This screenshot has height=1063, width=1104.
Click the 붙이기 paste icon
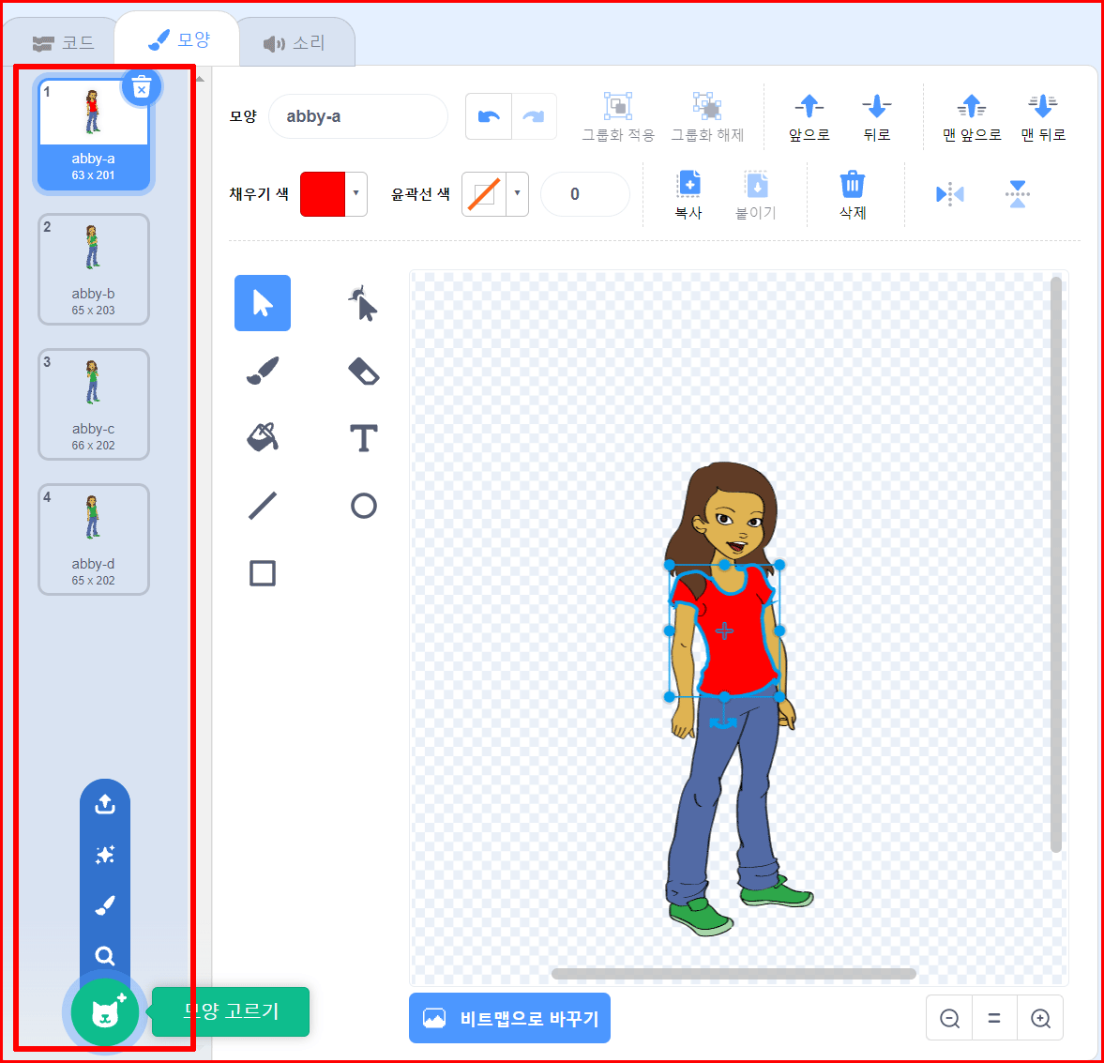pyautogui.click(x=756, y=194)
